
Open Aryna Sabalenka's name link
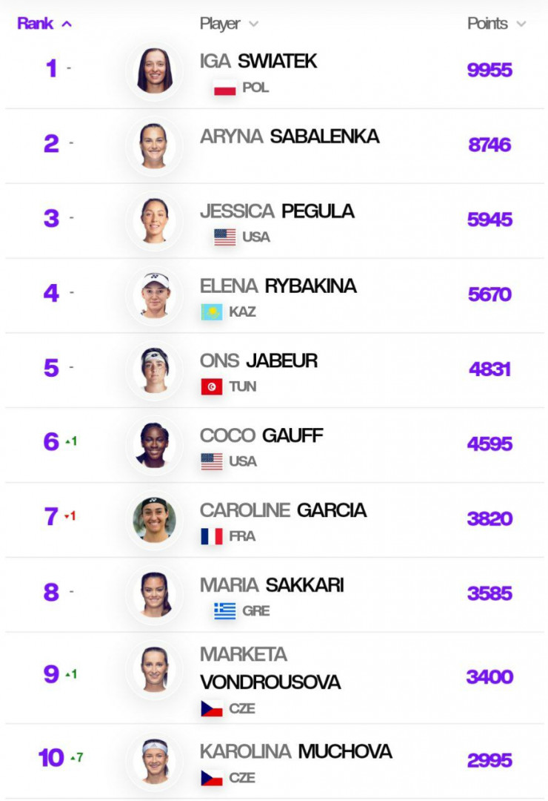pos(290,136)
